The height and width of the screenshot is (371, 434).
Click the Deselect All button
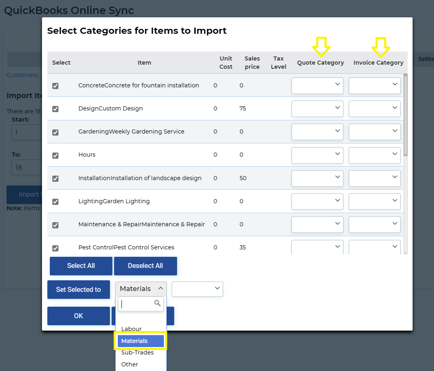click(x=145, y=266)
